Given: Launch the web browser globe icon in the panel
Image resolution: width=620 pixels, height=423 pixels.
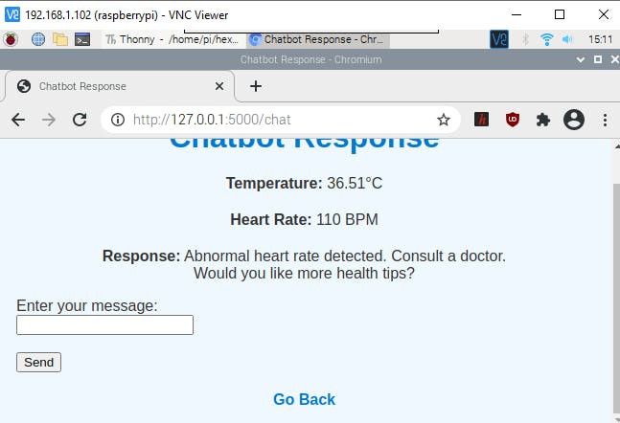Looking at the screenshot, I should 38,39.
